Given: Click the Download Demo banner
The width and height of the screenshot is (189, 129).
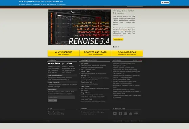Looking at the screenshot, I should (x=127, y=53).
